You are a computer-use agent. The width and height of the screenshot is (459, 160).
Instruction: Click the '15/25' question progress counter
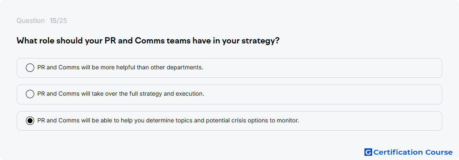[x=58, y=21]
